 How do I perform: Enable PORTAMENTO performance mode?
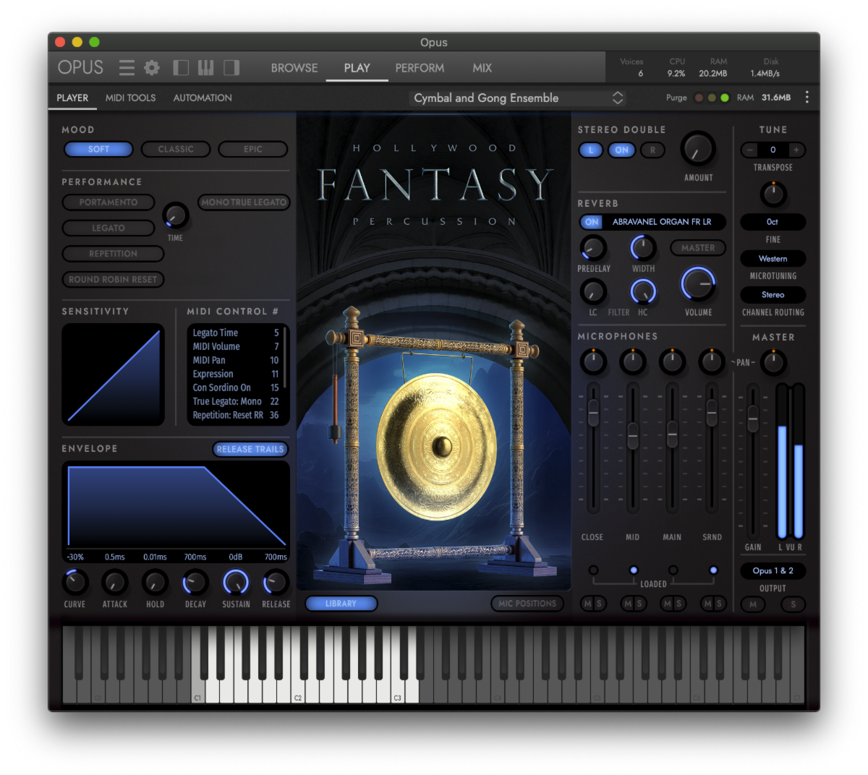(109, 202)
